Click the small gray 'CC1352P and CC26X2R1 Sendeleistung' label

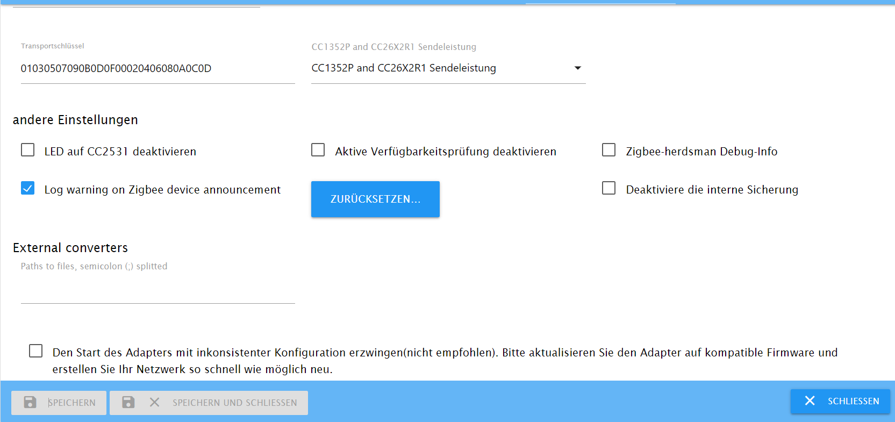click(394, 47)
